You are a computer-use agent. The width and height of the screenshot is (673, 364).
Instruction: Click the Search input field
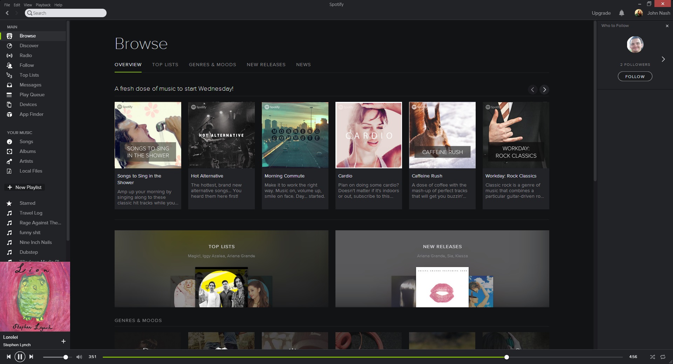tap(66, 13)
